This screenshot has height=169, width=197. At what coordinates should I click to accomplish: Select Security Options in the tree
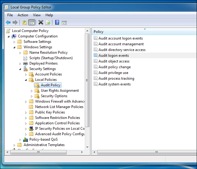[54, 96]
